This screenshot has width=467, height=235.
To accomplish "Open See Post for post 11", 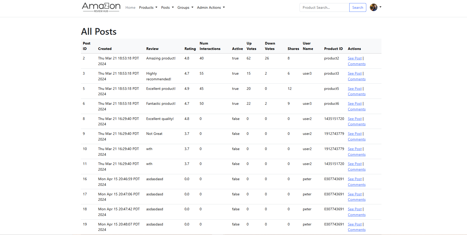I will (x=355, y=164).
